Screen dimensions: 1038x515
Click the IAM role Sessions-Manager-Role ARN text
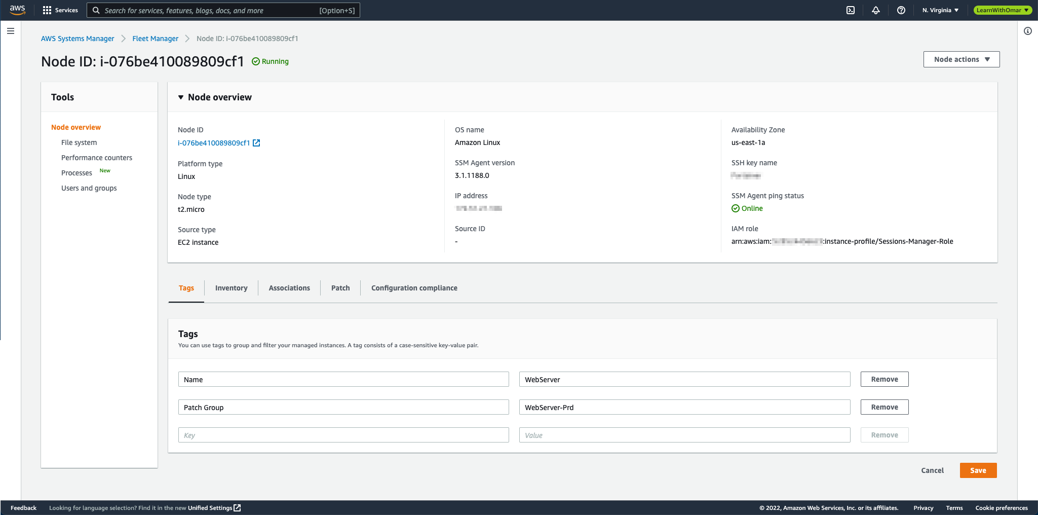tap(842, 241)
